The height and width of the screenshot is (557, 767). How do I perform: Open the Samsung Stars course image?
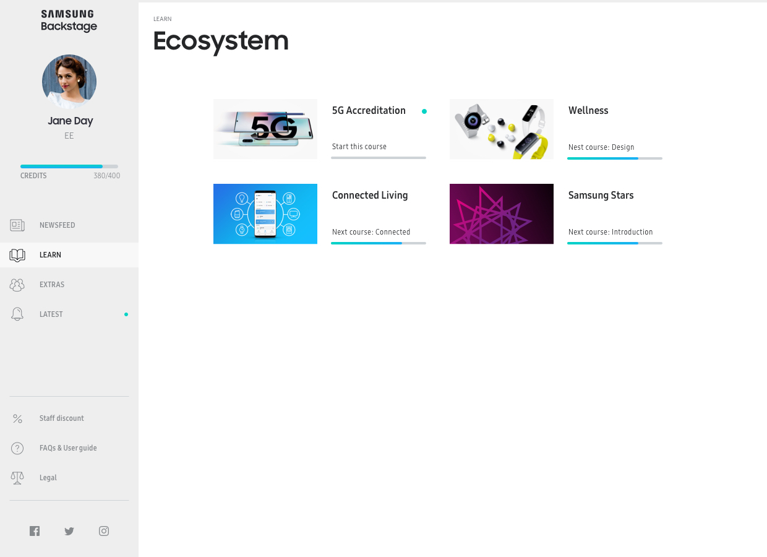point(502,214)
